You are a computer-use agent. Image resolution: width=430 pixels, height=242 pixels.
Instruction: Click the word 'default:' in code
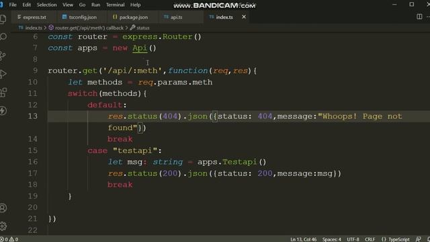107,105
